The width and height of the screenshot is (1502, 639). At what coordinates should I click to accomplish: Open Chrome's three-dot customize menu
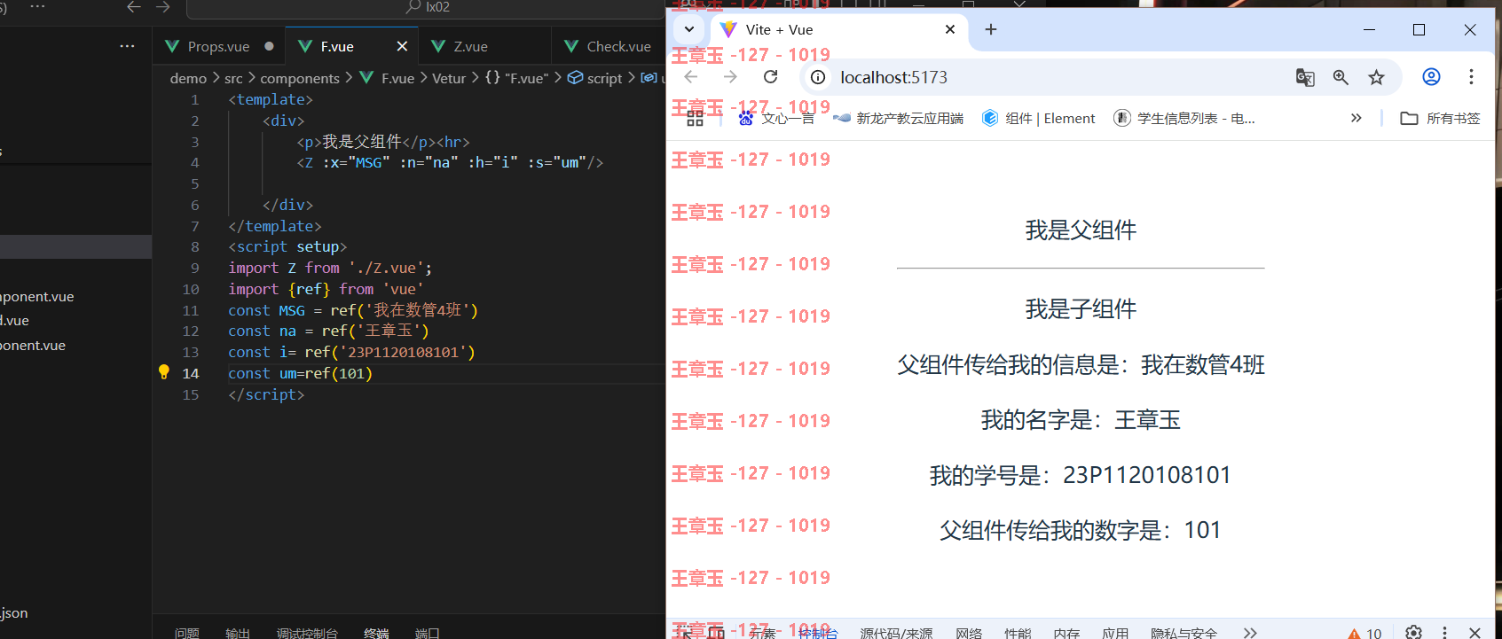(x=1471, y=77)
